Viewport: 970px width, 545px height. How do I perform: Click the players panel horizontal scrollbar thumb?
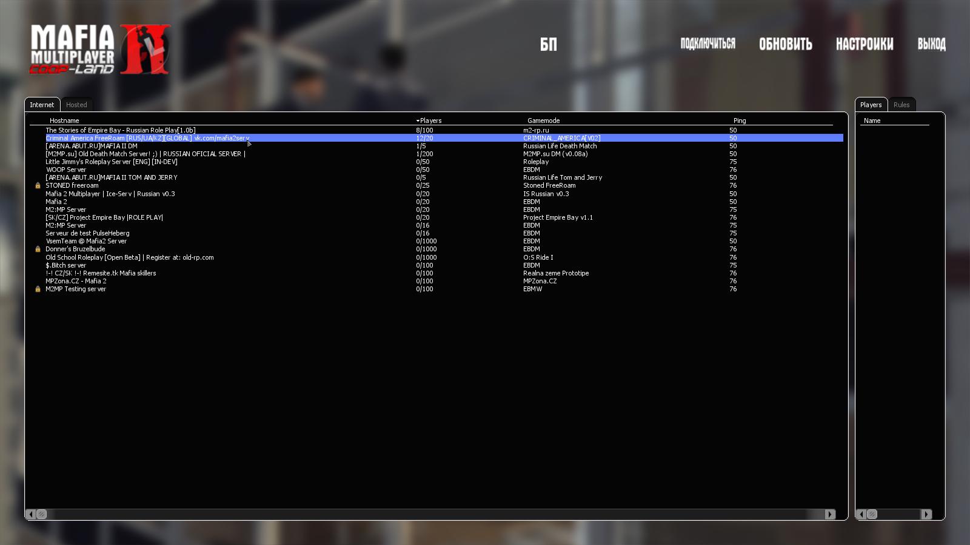872,514
